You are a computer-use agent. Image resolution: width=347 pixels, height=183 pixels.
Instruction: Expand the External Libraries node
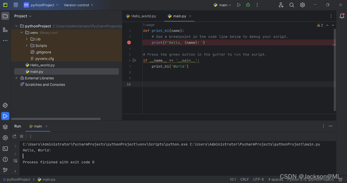point(16,78)
